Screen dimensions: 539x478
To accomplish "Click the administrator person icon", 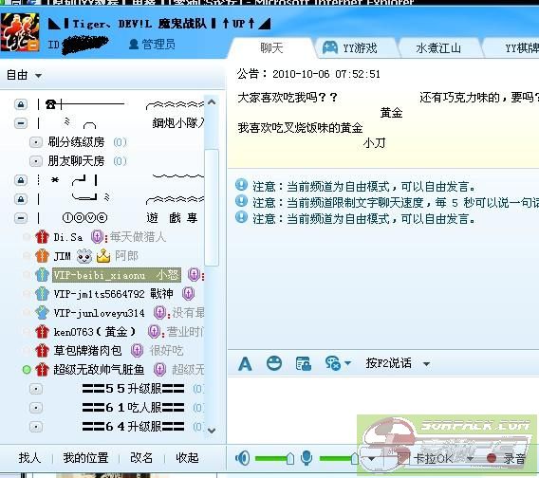I will (134, 44).
